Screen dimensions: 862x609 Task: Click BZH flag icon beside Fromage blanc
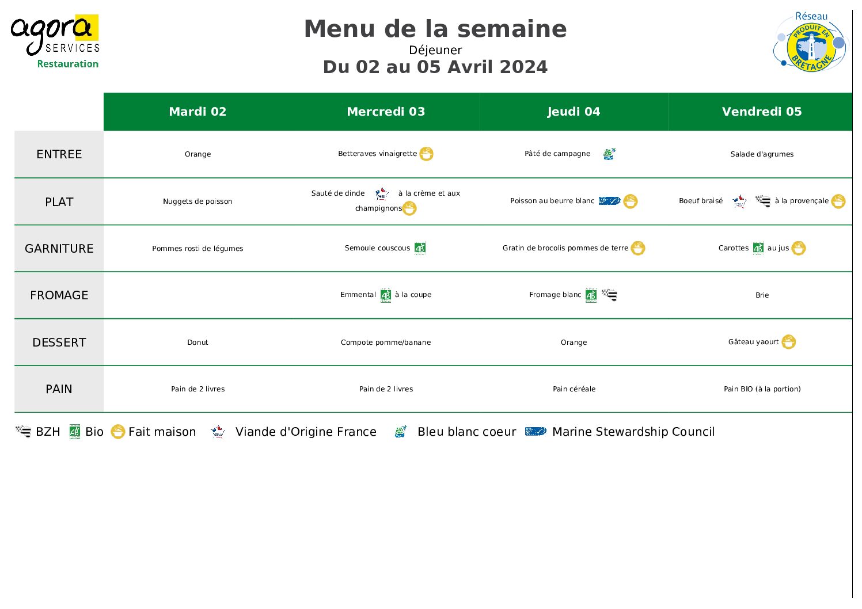point(609,295)
